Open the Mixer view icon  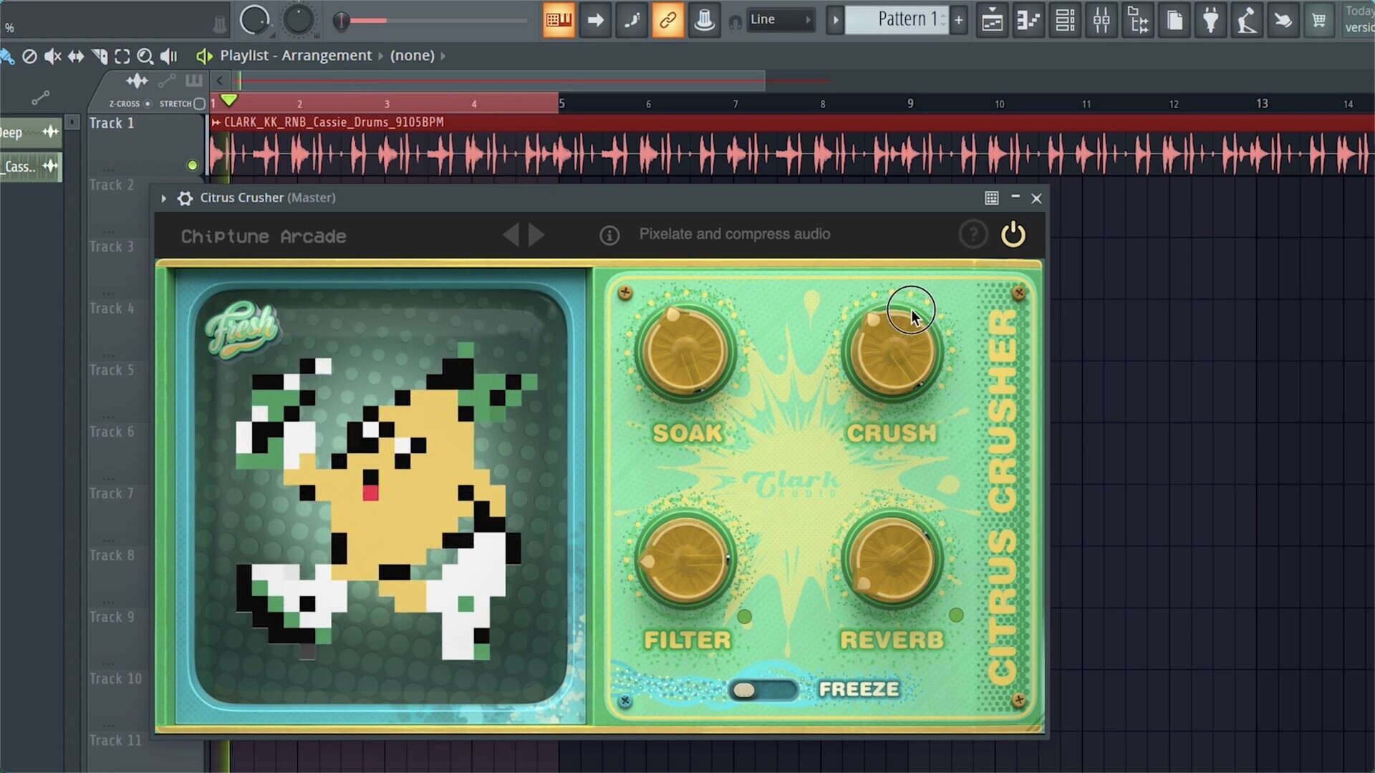coord(1101,20)
